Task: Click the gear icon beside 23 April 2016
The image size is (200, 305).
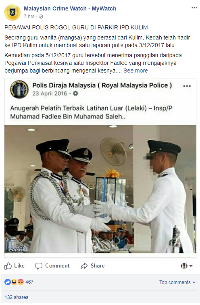Action: pos(75,93)
